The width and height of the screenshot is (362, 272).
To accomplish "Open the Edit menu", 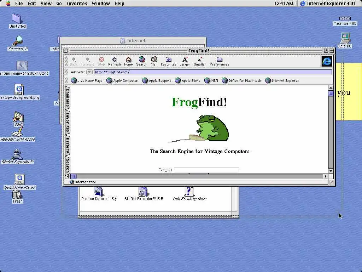I will [32, 3].
